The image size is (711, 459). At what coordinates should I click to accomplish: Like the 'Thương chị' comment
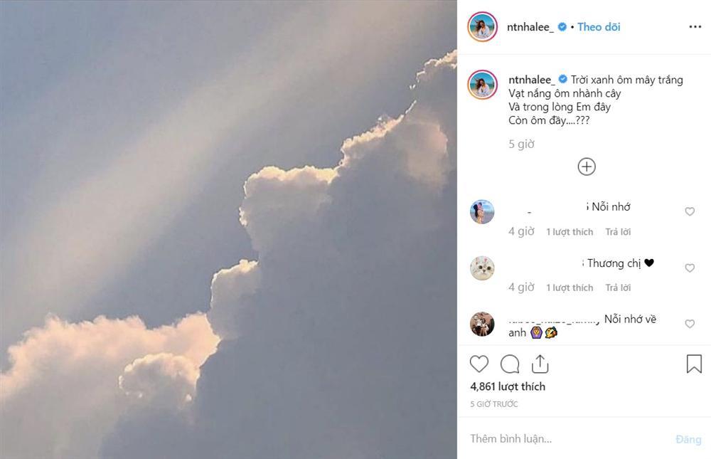pos(689,268)
